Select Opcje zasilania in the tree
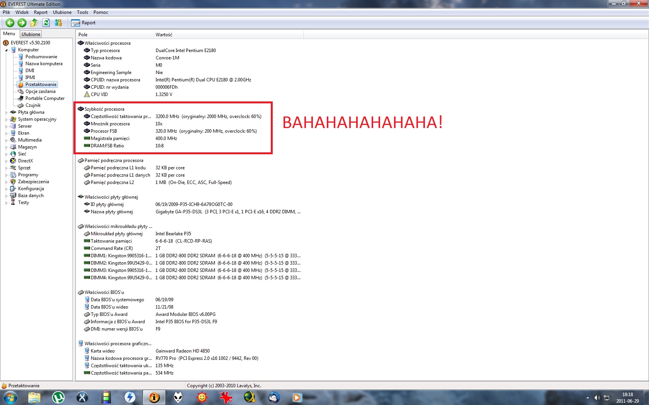This screenshot has height=405, width=649. click(x=40, y=91)
